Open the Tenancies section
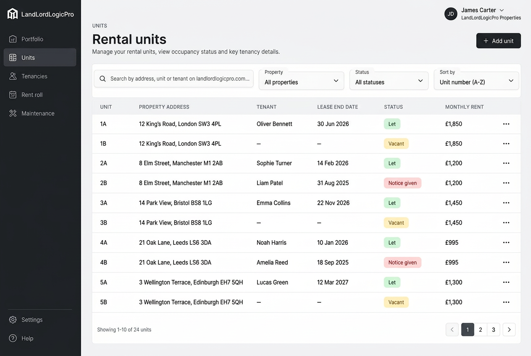The image size is (531, 356). 40,76
